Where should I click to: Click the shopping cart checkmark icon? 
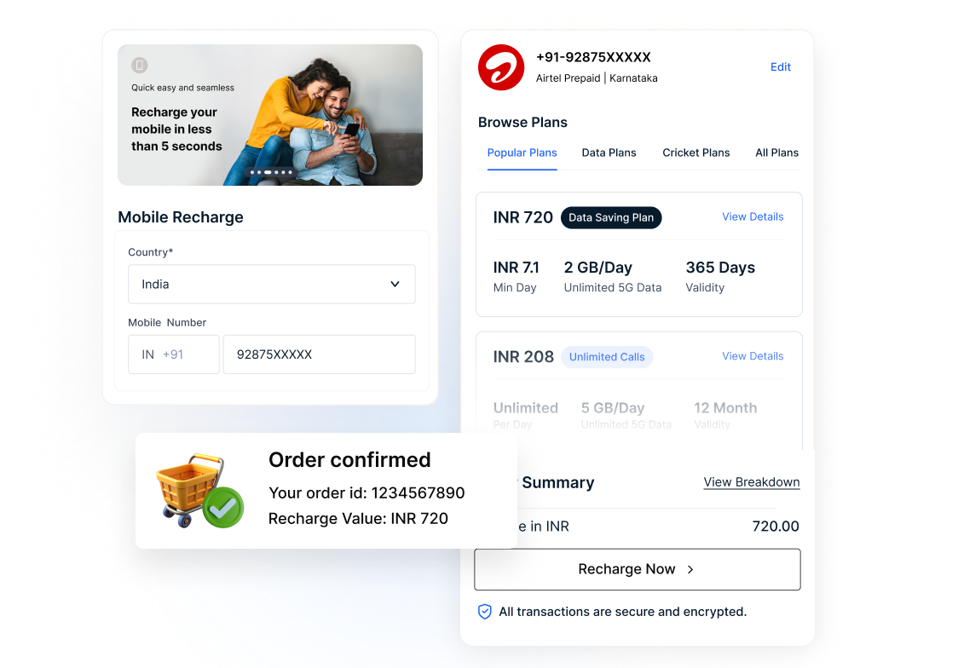[x=199, y=492]
